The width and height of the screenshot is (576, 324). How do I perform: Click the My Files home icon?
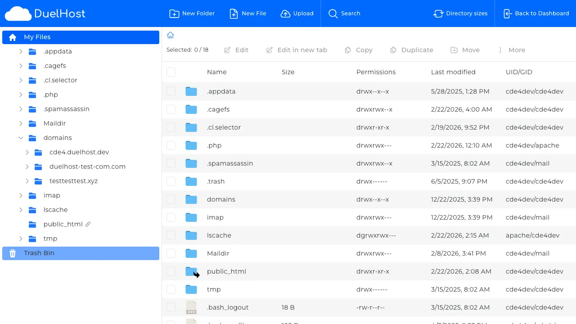(x=12, y=37)
